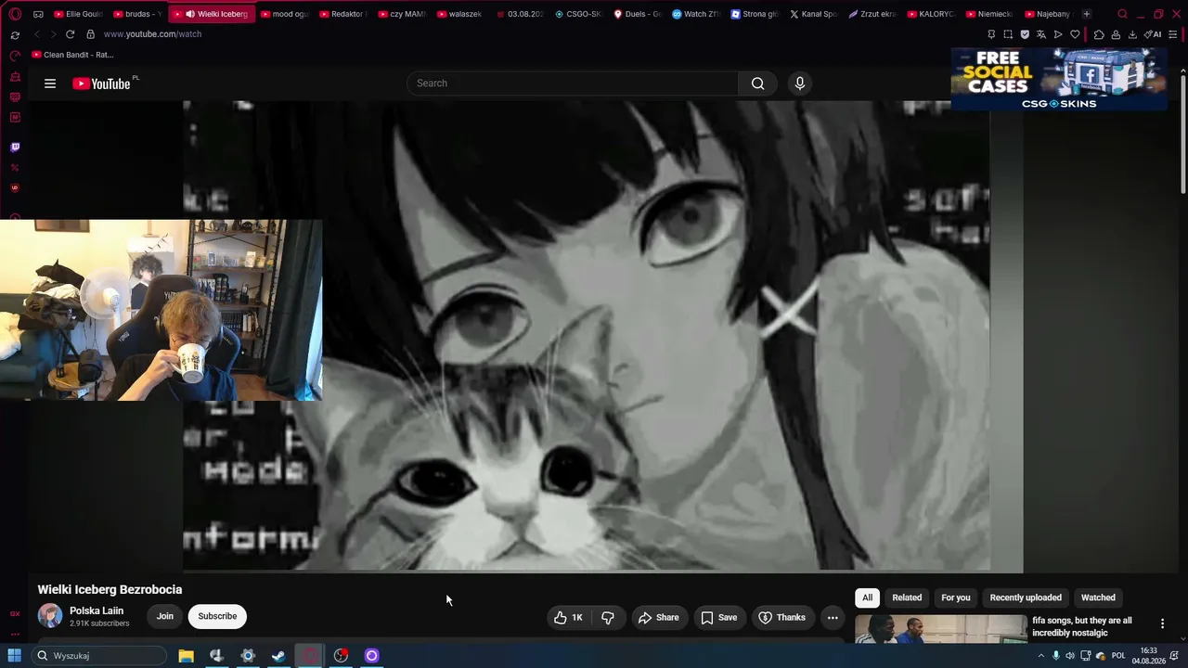Open the Clean Bandit bookmark
Image resolution: width=1188 pixels, height=668 pixels.
[72, 55]
